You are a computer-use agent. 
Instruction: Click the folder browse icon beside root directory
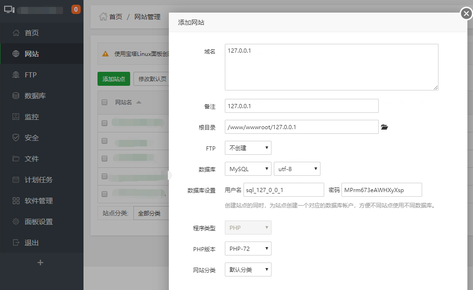384,127
